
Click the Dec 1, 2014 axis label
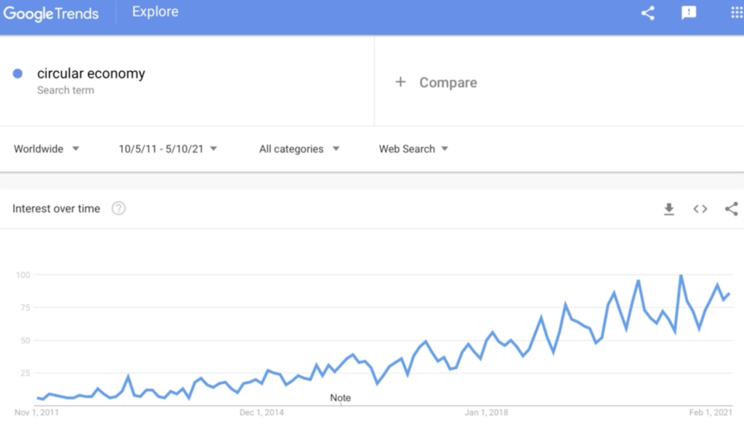[x=262, y=412]
